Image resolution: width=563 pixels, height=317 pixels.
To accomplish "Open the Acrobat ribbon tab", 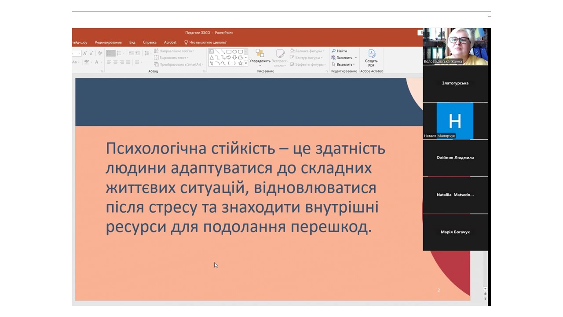I will click(170, 42).
